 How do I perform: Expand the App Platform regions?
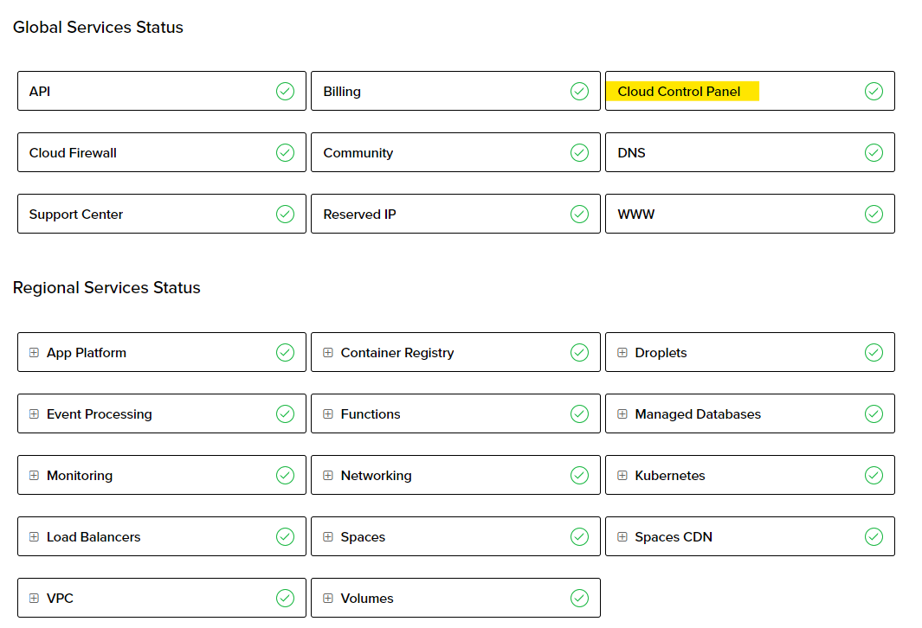click(34, 352)
